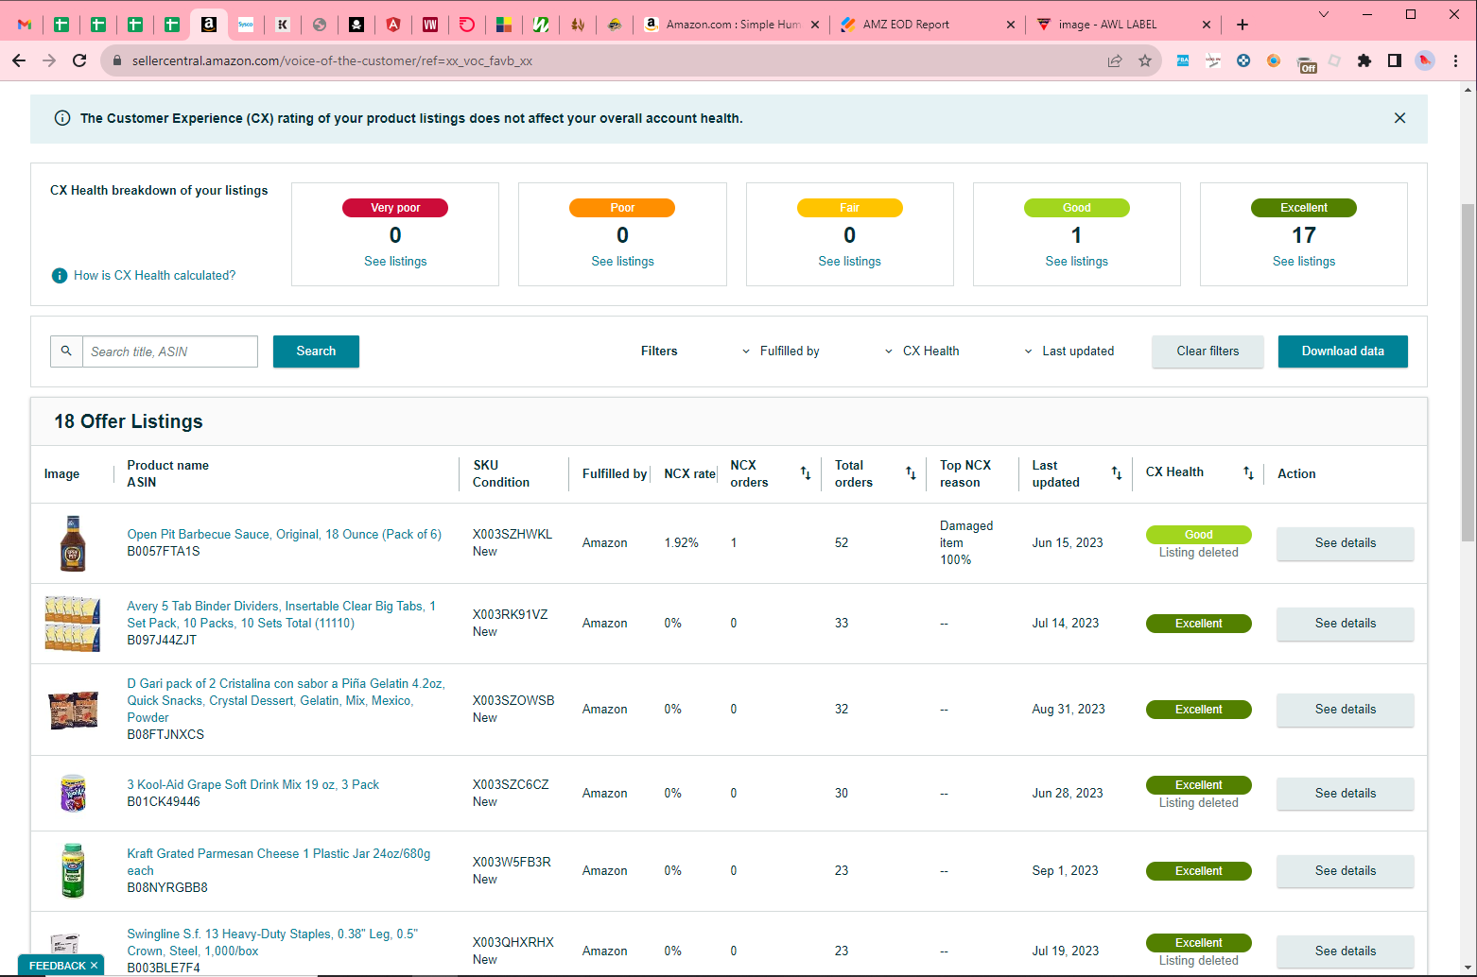This screenshot has height=977, width=1477.
Task: See listings under Poor
Action: (x=622, y=262)
